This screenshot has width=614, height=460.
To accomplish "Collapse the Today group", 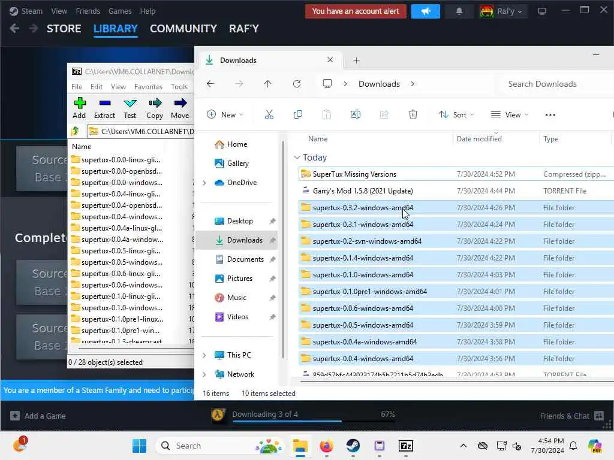I will pyautogui.click(x=297, y=158).
